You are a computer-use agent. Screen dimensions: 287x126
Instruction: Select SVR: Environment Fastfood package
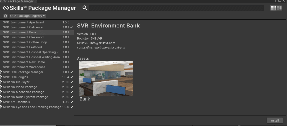[37, 47]
